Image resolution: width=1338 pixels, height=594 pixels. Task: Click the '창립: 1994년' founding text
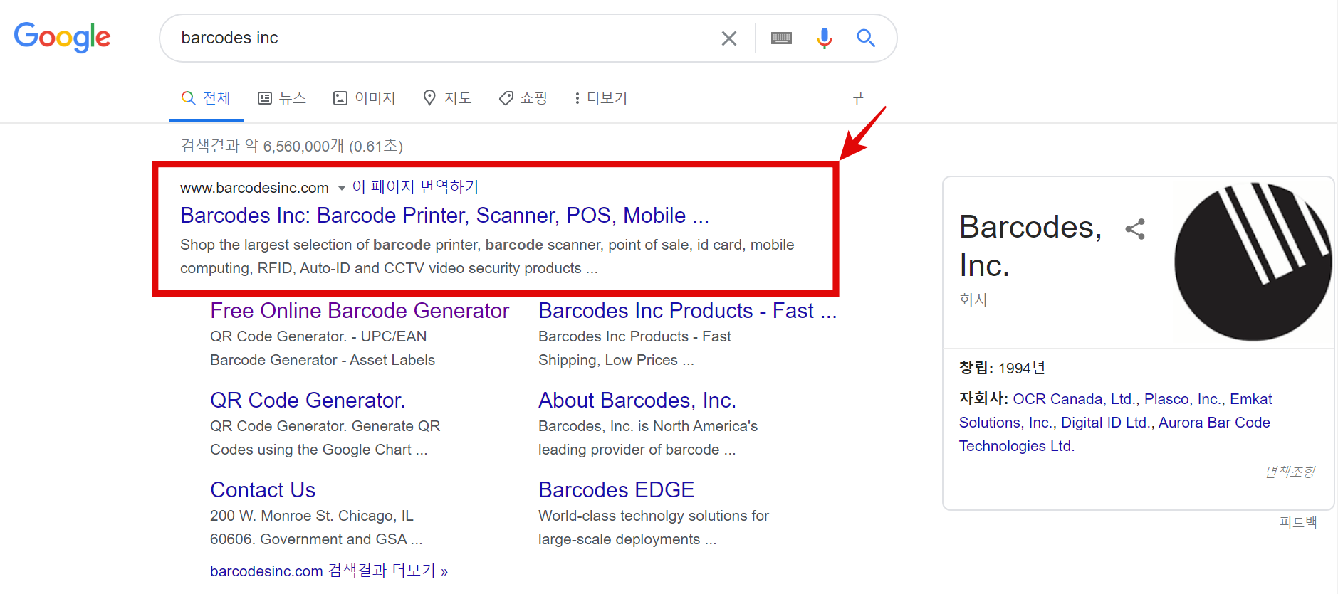[1002, 368]
